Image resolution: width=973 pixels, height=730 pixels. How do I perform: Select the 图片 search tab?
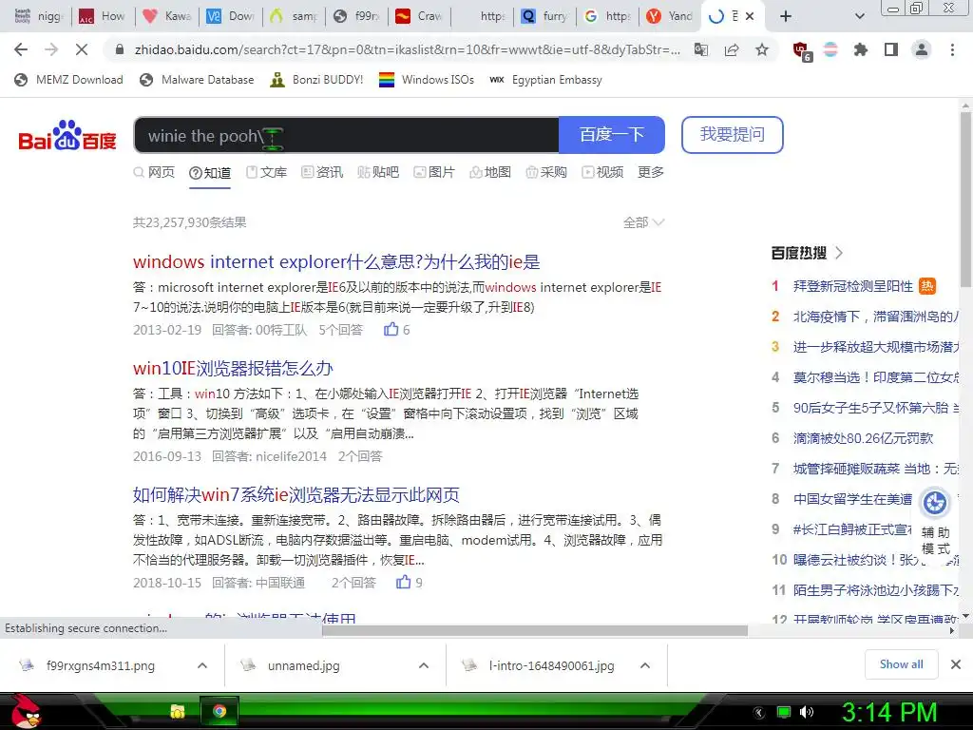click(433, 172)
